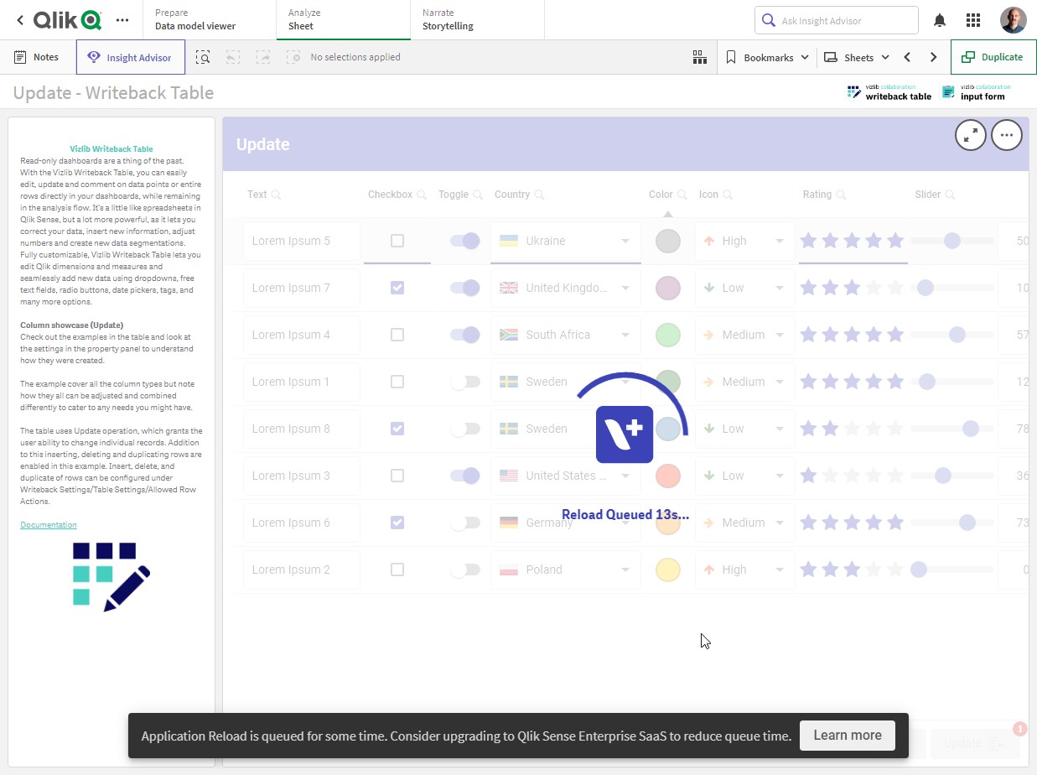
Task: Switch to the Narrate Storytelling tab
Action: click(x=477, y=19)
